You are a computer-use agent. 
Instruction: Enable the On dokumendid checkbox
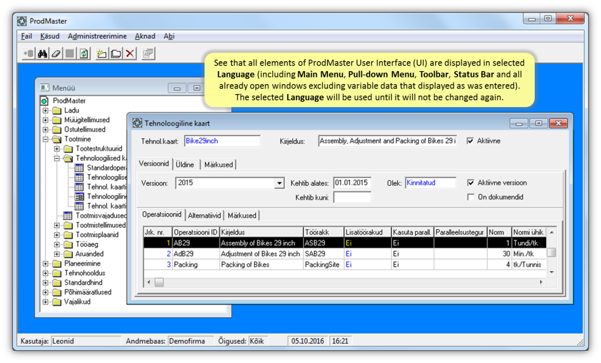pyautogui.click(x=471, y=197)
